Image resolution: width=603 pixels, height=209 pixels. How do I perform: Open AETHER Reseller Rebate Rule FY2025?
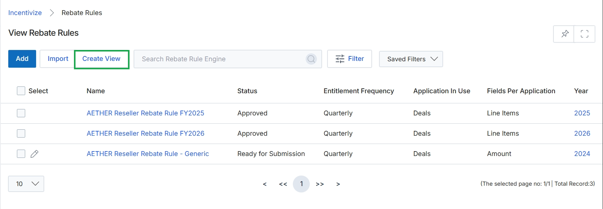point(145,113)
